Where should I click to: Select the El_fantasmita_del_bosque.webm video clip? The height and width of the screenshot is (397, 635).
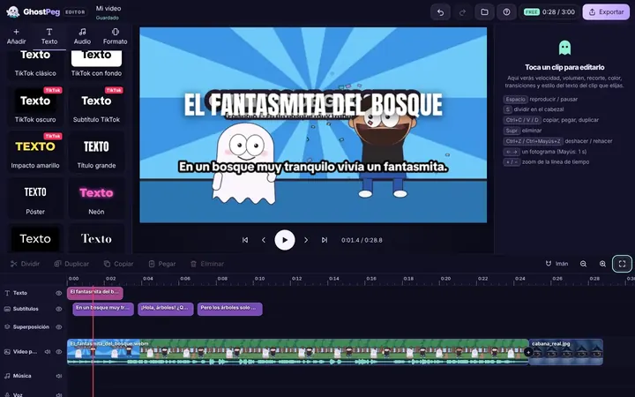pyautogui.click(x=298, y=352)
